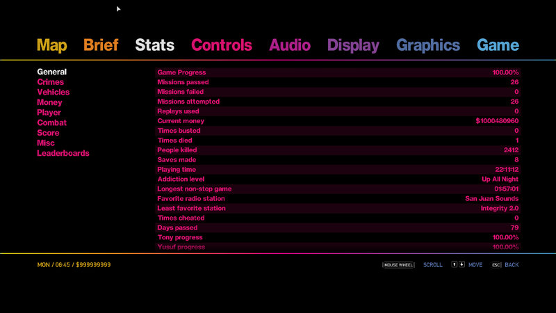Select the Tony progress row

tap(338, 237)
